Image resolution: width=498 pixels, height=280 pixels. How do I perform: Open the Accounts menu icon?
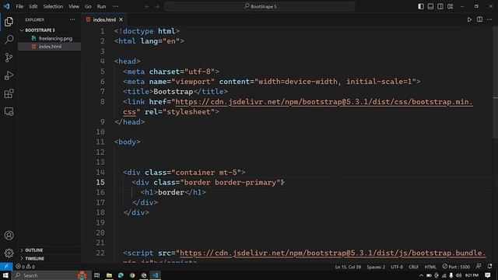coord(9,235)
